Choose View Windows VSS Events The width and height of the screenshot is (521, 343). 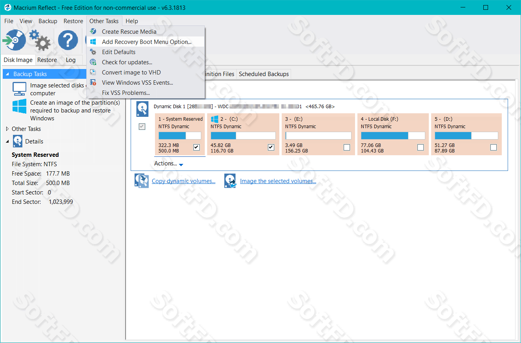(x=146, y=82)
